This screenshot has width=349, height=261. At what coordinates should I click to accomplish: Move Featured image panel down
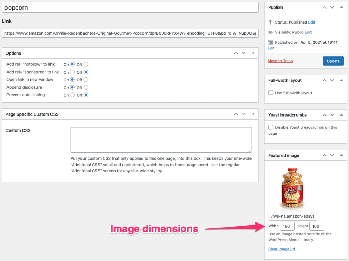coord(332,155)
